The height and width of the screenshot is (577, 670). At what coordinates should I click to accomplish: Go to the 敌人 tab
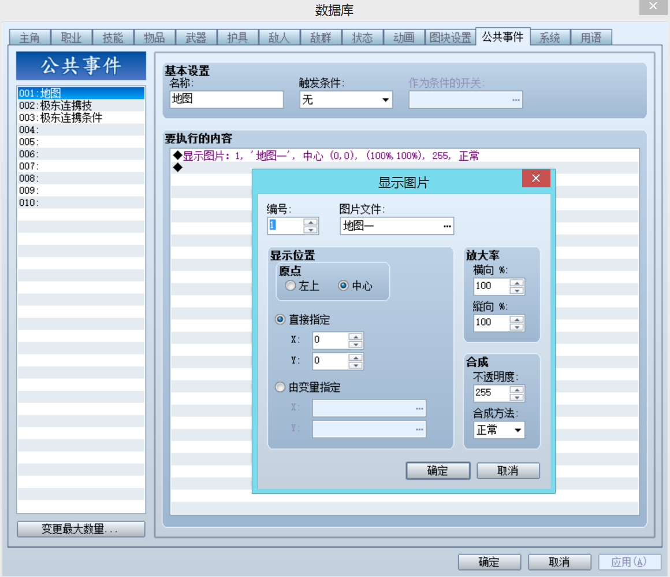[279, 38]
